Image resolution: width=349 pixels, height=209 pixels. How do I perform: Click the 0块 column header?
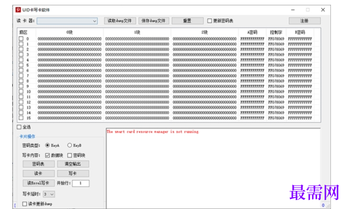point(70,32)
